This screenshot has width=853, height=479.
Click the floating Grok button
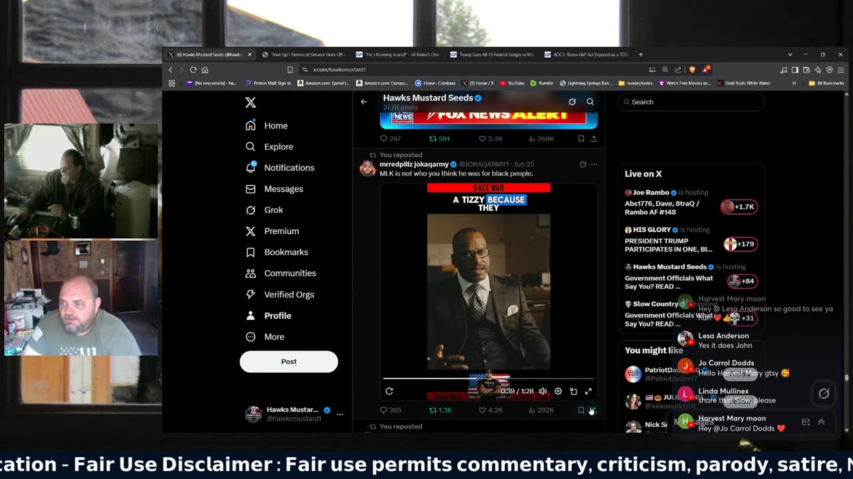pyautogui.click(x=824, y=394)
